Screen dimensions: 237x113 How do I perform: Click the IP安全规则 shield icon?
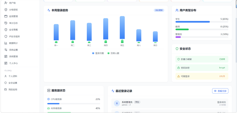tap(6, 36)
